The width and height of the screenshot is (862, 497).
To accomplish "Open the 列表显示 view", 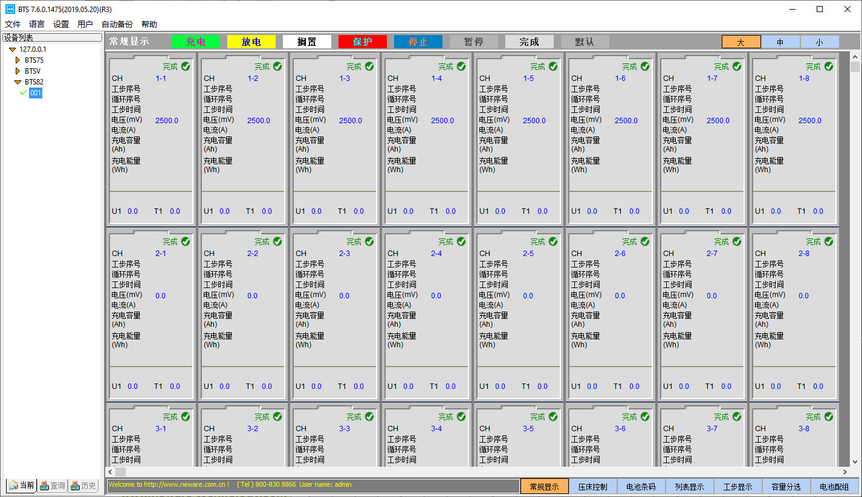I will tap(690, 486).
